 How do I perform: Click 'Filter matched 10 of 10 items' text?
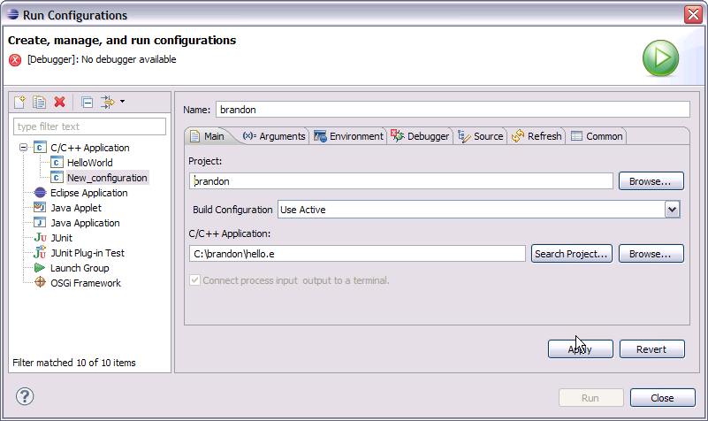pos(74,363)
